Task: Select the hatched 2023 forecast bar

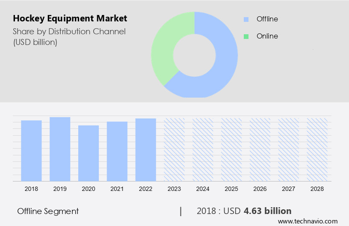Action: pos(174,149)
